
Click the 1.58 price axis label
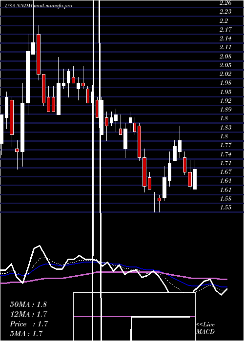(x=225, y=199)
